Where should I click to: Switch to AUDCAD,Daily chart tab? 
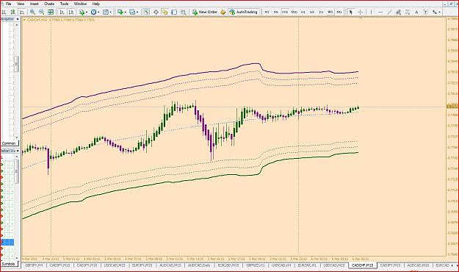click(199, 265)
